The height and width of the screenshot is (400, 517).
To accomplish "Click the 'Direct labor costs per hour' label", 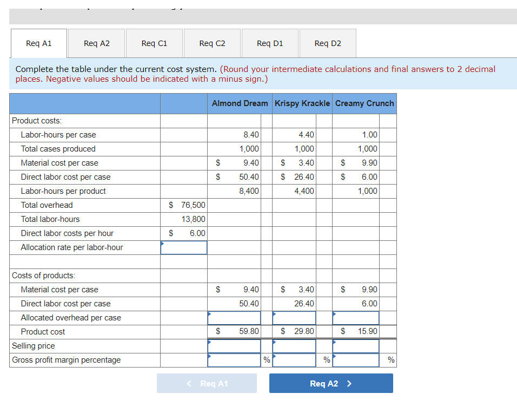I will pyautogui.click(x=67, y=233).
